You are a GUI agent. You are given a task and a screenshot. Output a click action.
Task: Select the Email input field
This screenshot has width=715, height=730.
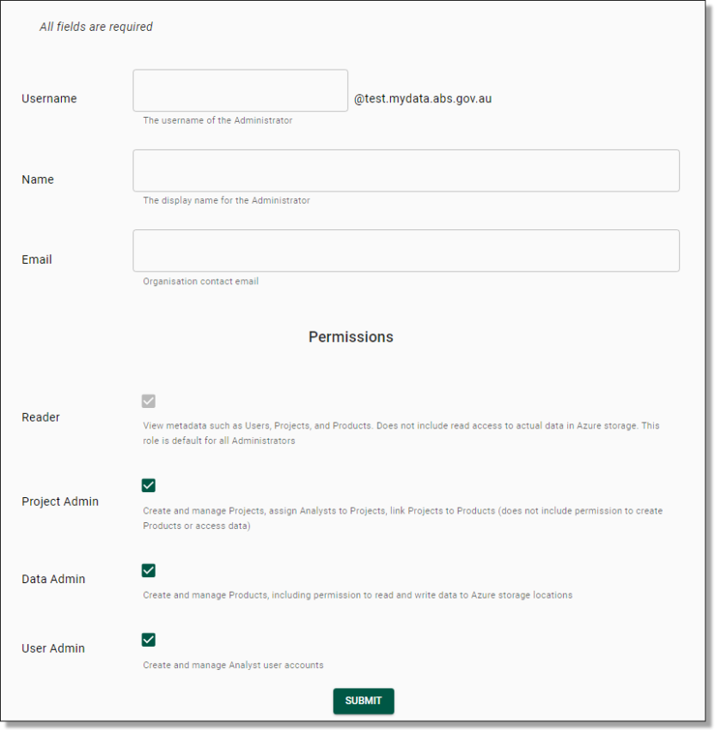tap(406, 250)
